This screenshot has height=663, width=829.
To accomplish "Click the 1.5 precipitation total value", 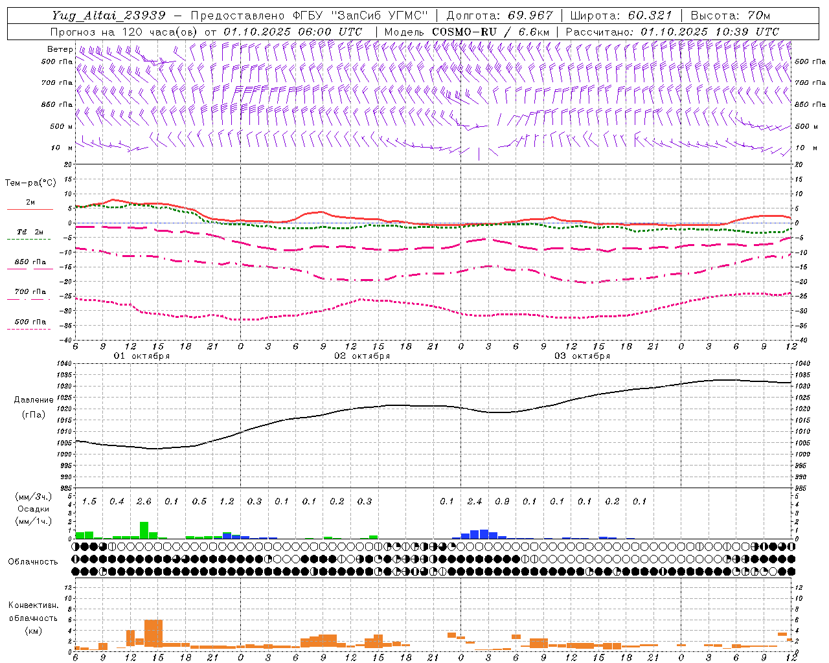I will pos(89,502).
